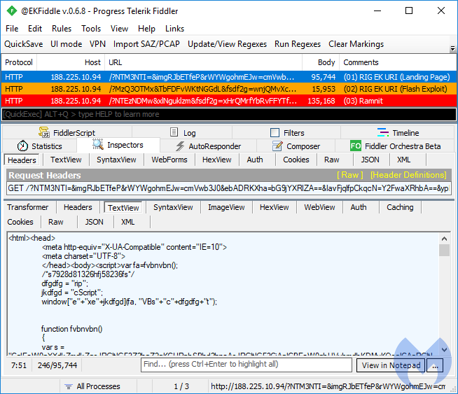The height and width of the screenshot is (394, 458).
Task: Open Statistics via its clock icon
Action: pos(23,146)
